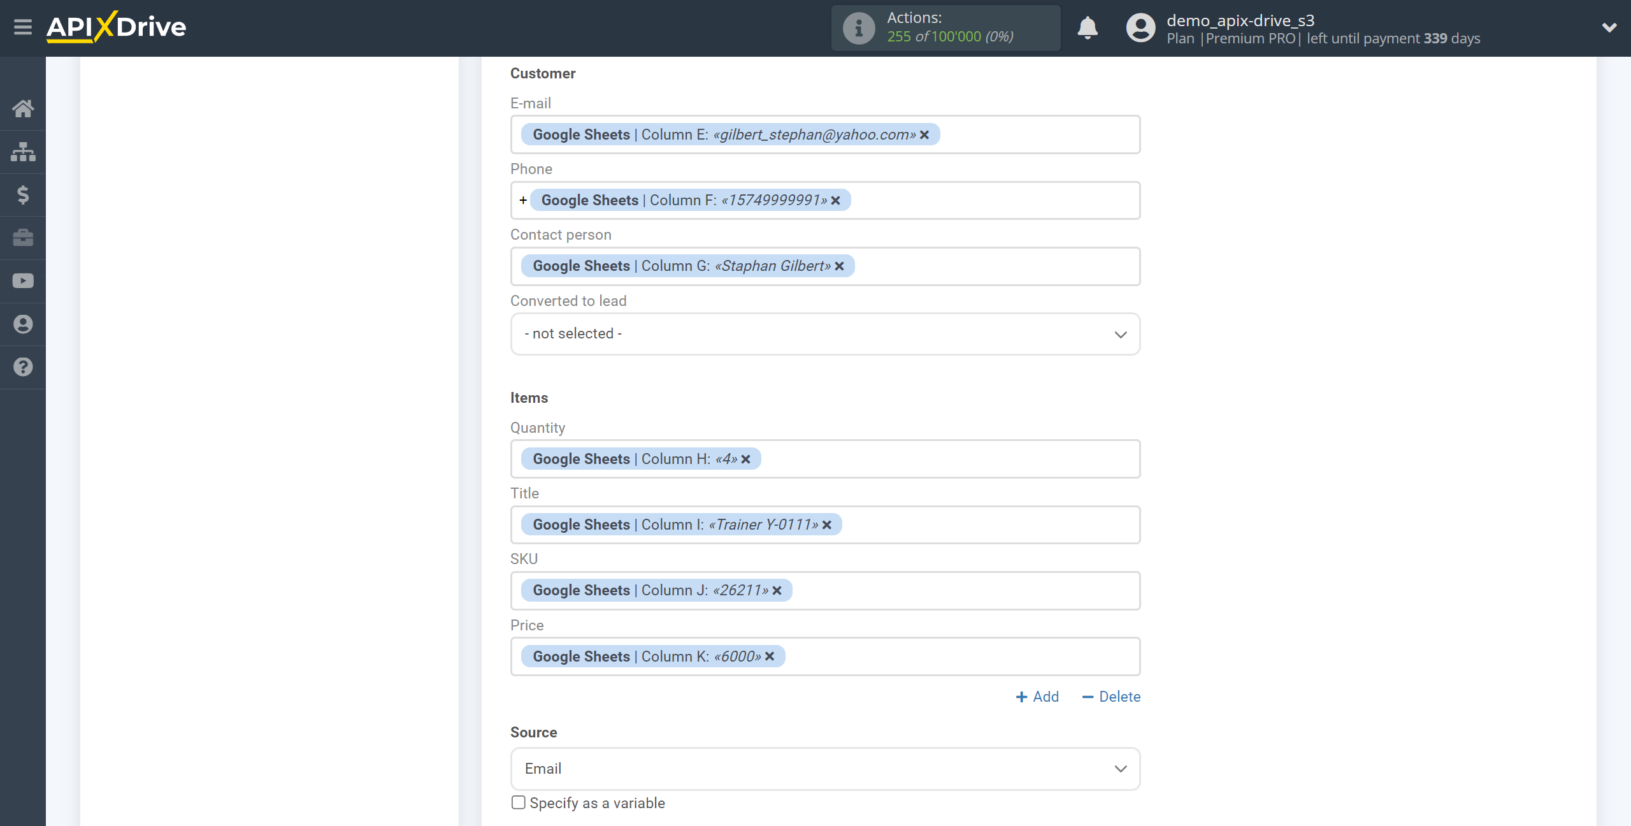The height and width of the screenshot is (826, 1631).
Task: Click the connections/flowchart icon
Action: (x=23, y=150)
